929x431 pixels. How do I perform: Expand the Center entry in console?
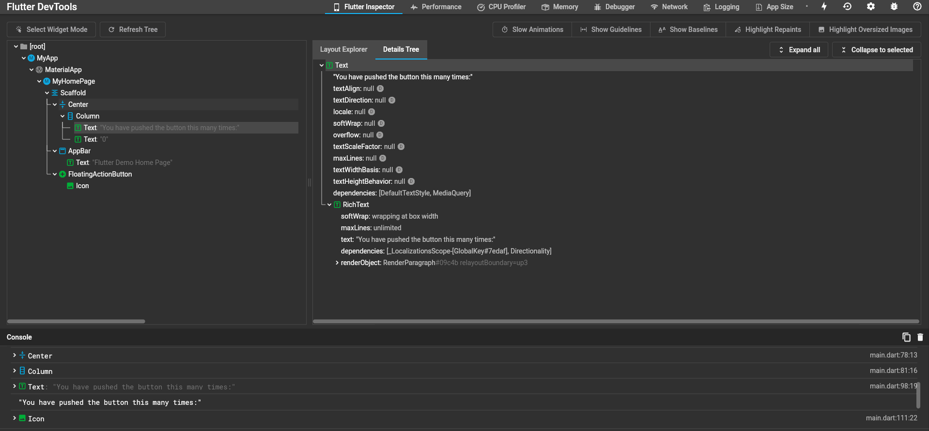click(15, 355)
